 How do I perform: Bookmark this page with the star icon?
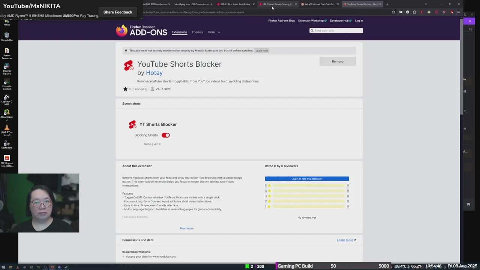click(x=393, y=12)
